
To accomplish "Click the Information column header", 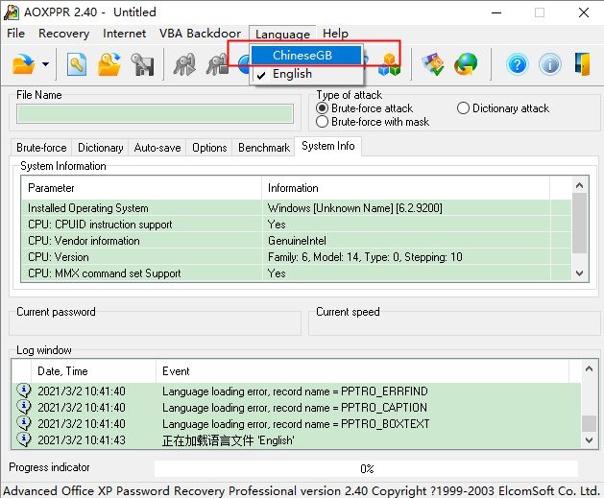I will coord(406,188).
